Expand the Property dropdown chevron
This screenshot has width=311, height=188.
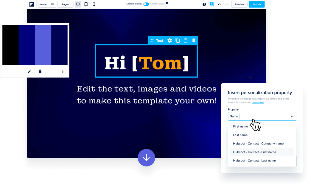pos(292,116)
